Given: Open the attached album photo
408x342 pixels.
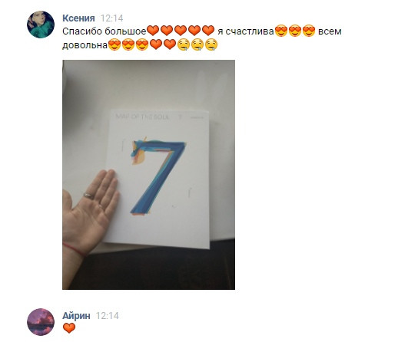Looking at the screenshot, I should [x=148, y=175].
